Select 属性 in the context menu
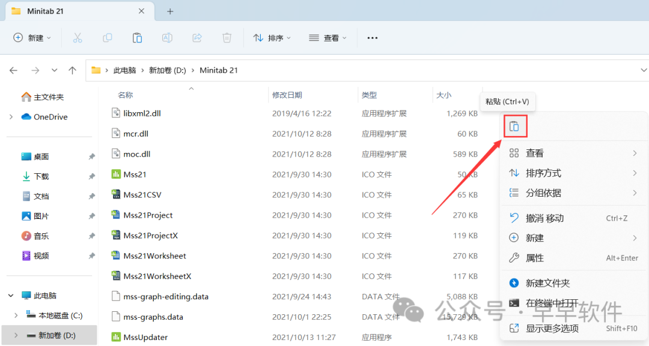The image size is (649, 346). (534, 258)
